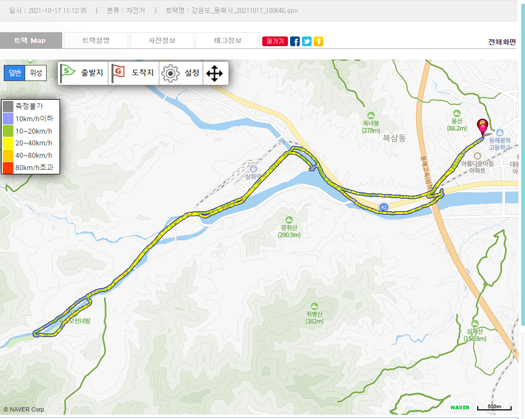Switch to the 태그정보 tab

coord(228,40)
